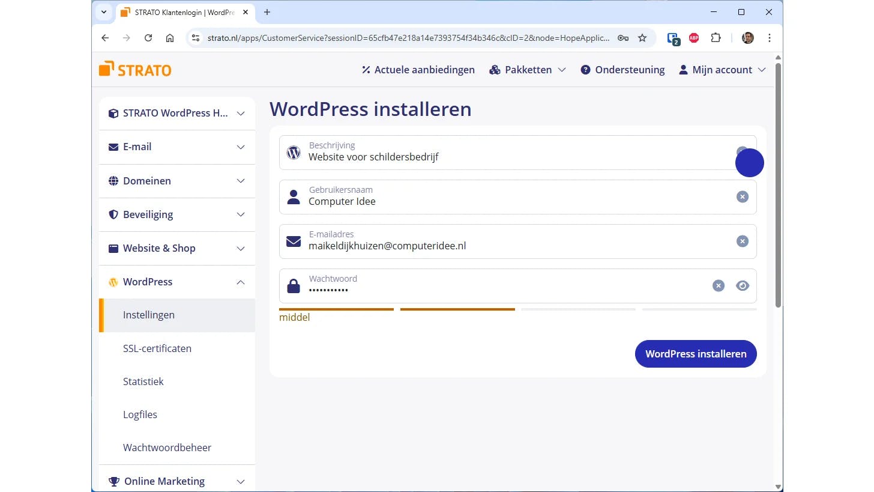This screenshot has width=874, height=492.
Task: Expand the Beveiliging sidebar section
Action: tap(177, 214)
